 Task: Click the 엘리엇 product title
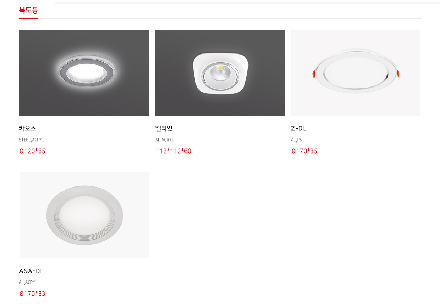pos(164,129)
